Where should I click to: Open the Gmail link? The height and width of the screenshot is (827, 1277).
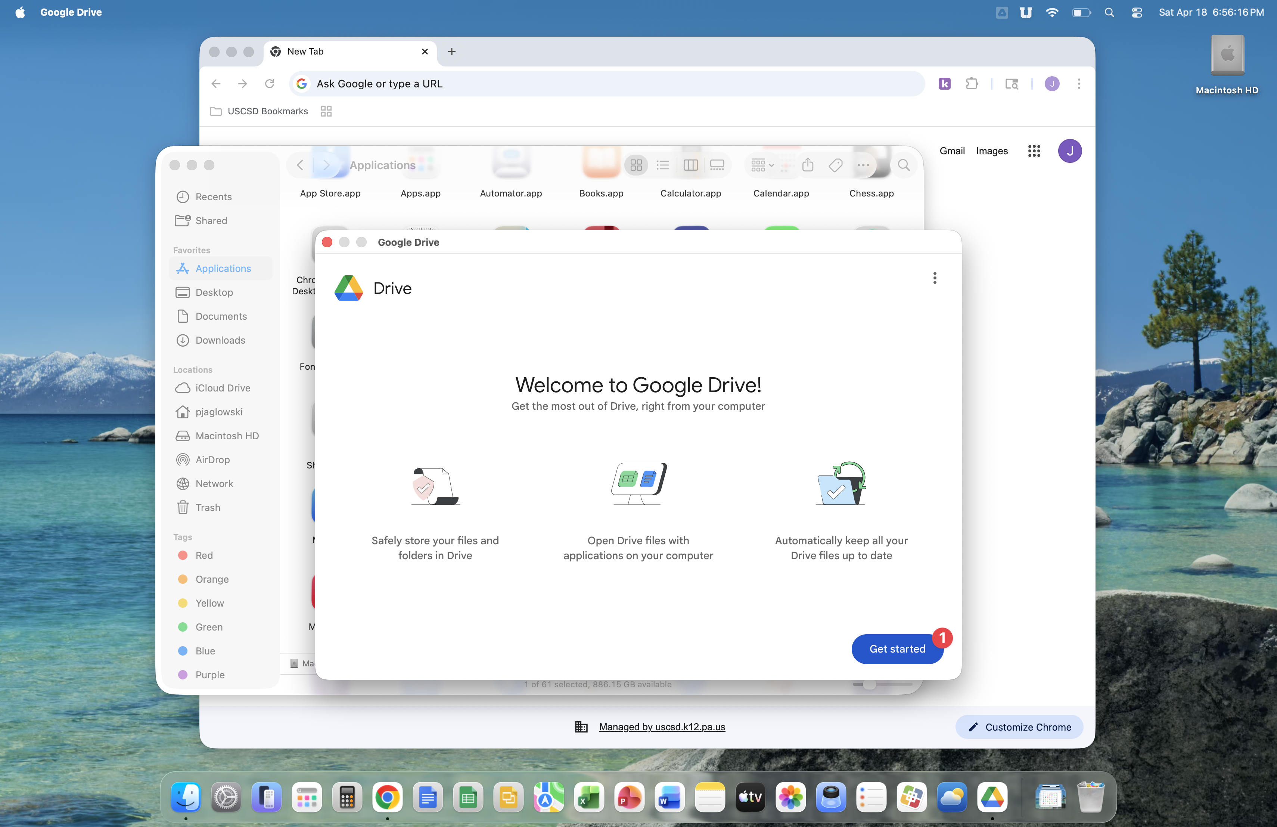(952, 151)
